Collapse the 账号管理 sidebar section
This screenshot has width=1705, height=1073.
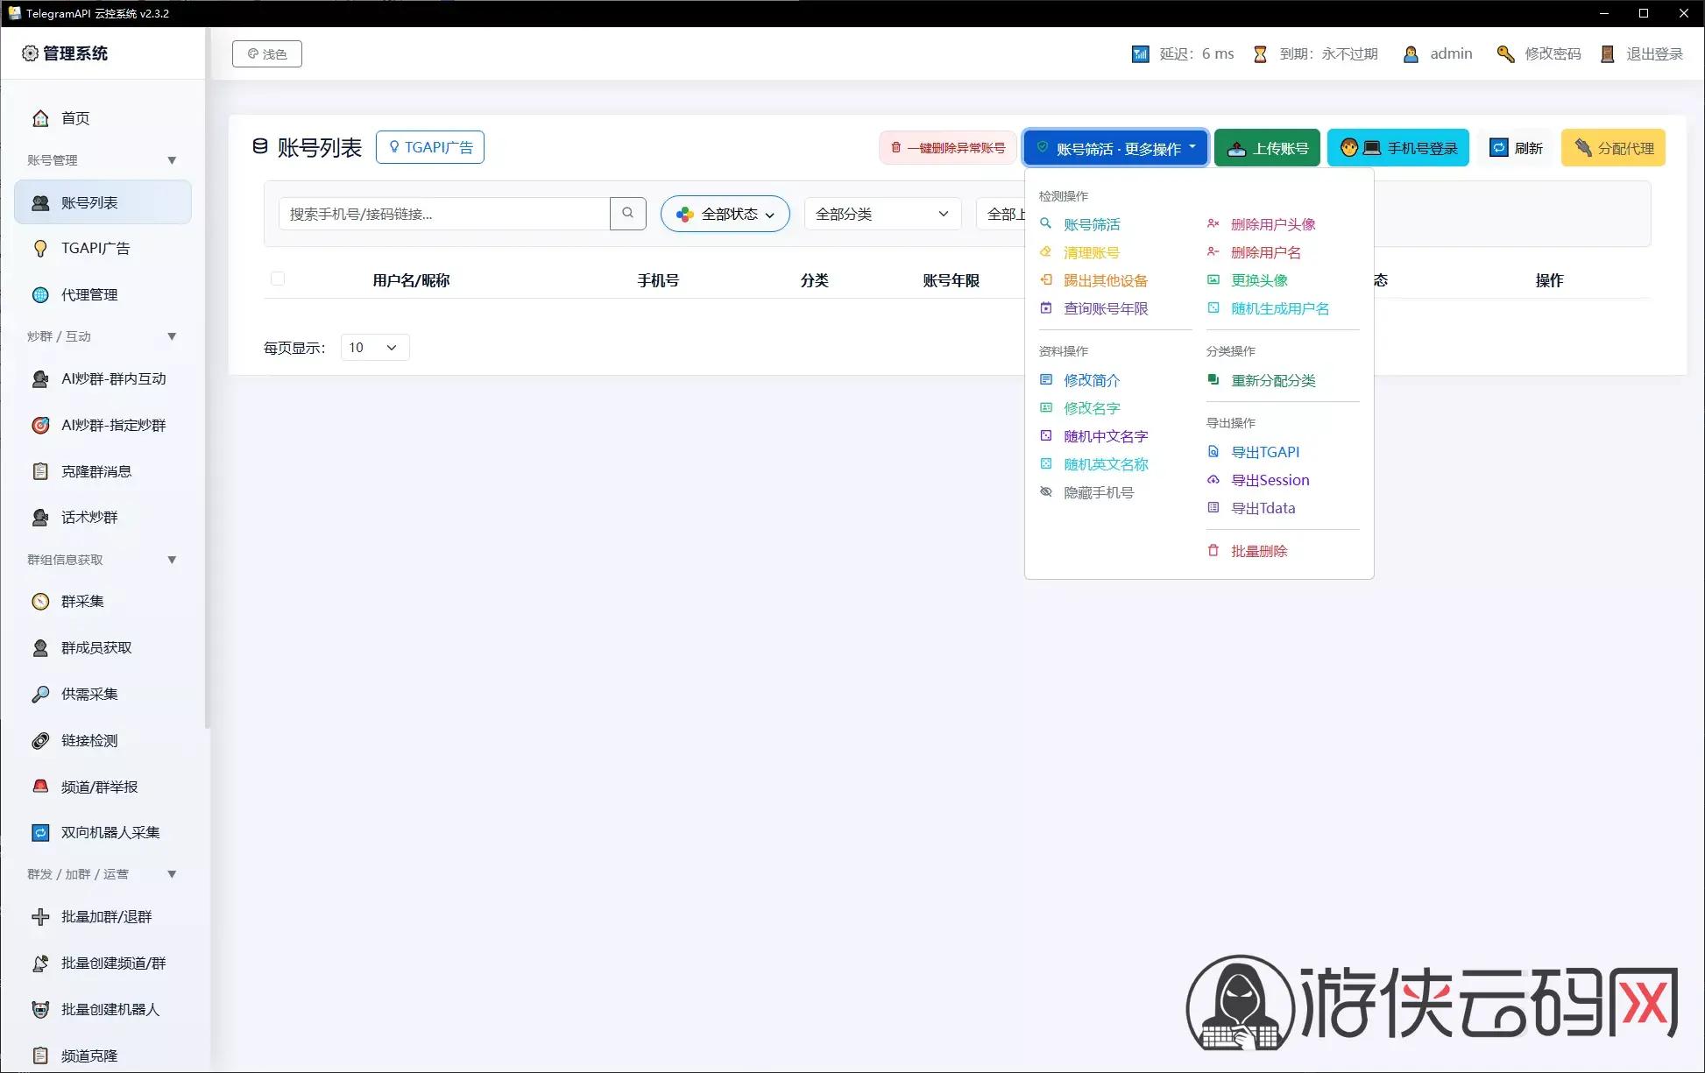tap(172, 160)
